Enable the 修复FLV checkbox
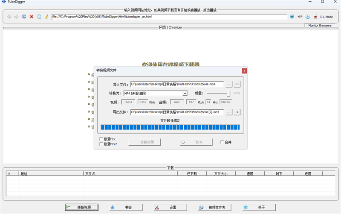Screen dimensions: 341x214 (101, 139)
